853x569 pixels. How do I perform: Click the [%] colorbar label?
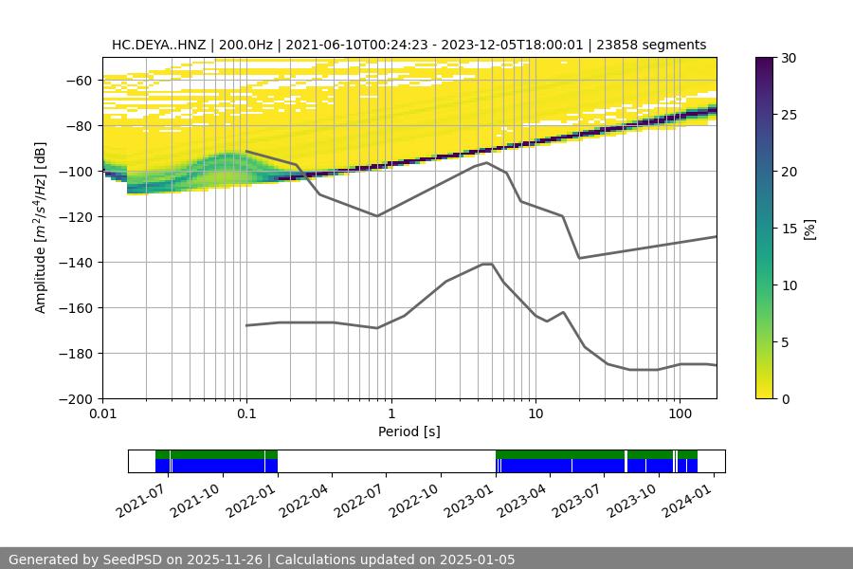coord(809,229)
